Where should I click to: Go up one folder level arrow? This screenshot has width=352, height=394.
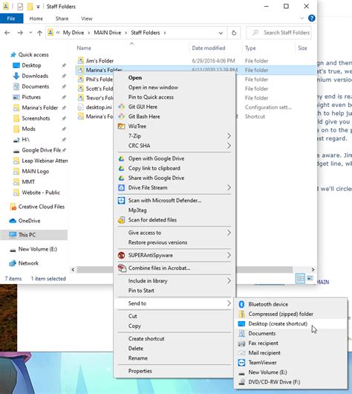pos(39,33)
